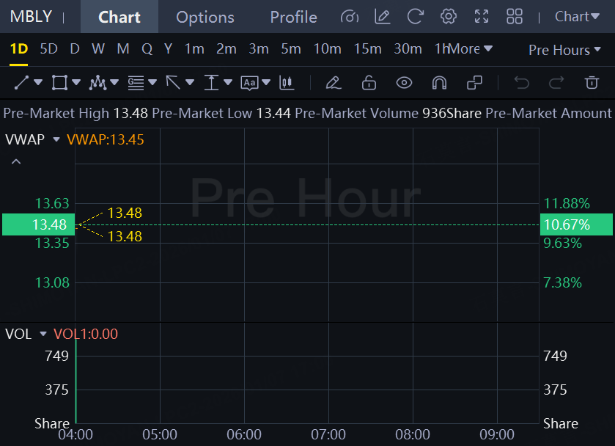Image resolution: width=615 pixels, height=446 pixels.
Task: Expand the More timeframes dropdown
Action: click(470, 48)
